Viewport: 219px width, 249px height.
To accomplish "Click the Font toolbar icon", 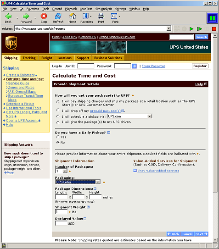I will [x=114, y=16].
